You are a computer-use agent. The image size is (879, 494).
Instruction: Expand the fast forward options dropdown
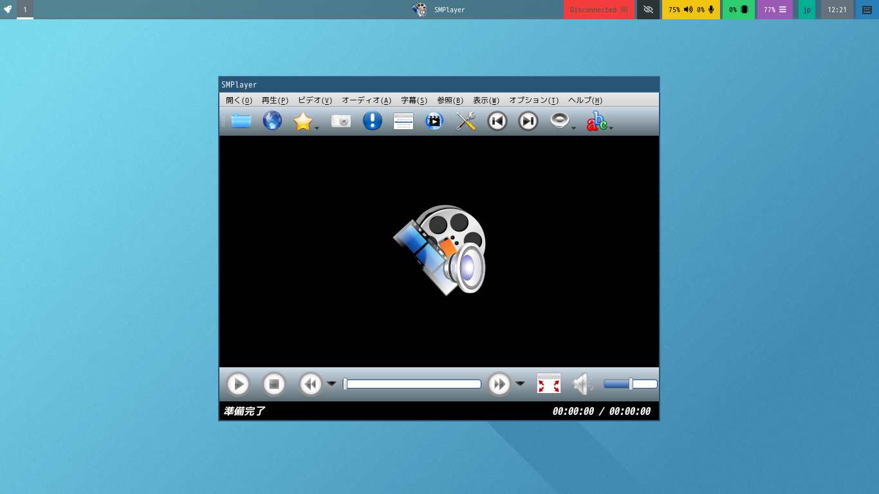pyautogui.click(x=520, y=384)
